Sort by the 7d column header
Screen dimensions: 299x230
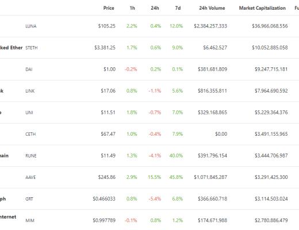coord(178,8)
